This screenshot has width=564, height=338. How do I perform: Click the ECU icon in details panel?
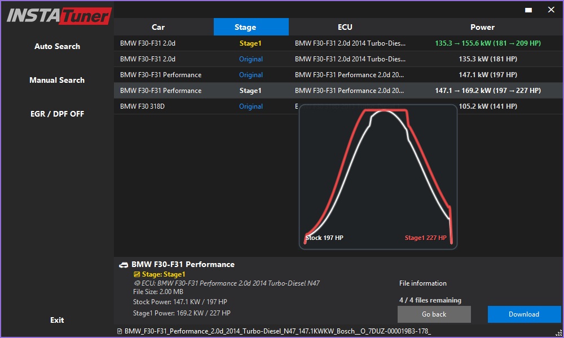[x=136, y=283]
